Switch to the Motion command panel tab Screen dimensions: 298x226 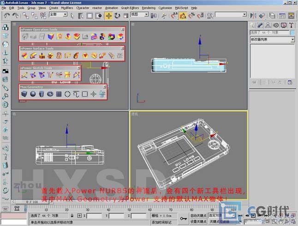[x=276, y=25]
